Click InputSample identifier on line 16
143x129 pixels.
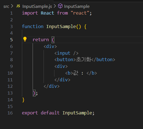[x=77, y=113]
